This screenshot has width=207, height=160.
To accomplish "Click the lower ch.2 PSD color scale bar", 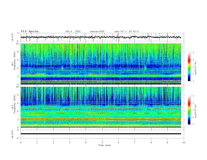I will coord(189,110).
